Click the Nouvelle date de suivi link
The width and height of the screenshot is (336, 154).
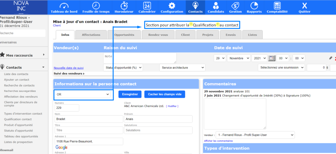69,68
